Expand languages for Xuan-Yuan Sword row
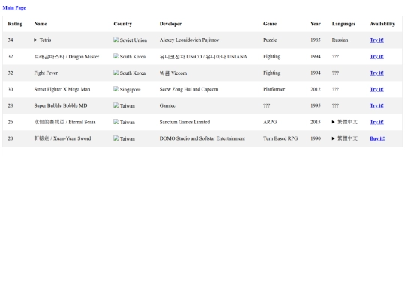 (333, 138)
